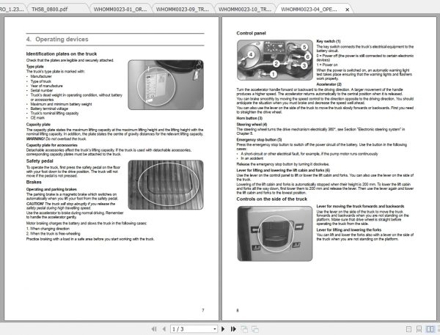Click the 'Type plate' subheading
Screen dimensions: 440x335
[34, 67]
